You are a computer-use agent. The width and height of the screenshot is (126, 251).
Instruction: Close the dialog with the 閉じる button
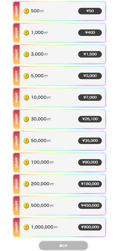(x=63, y=246)
